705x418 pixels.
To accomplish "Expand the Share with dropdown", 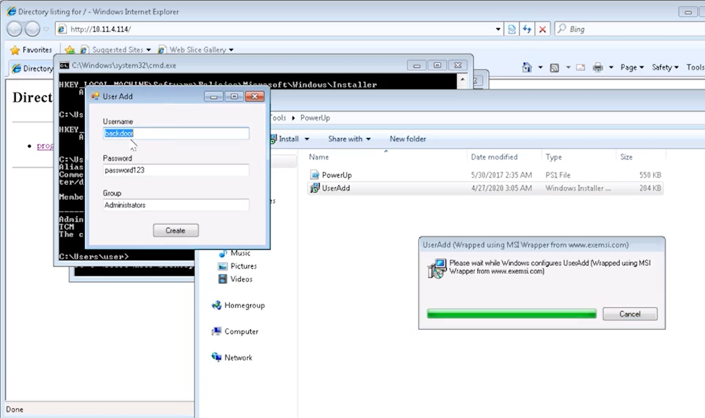I will tap(349, 139).
